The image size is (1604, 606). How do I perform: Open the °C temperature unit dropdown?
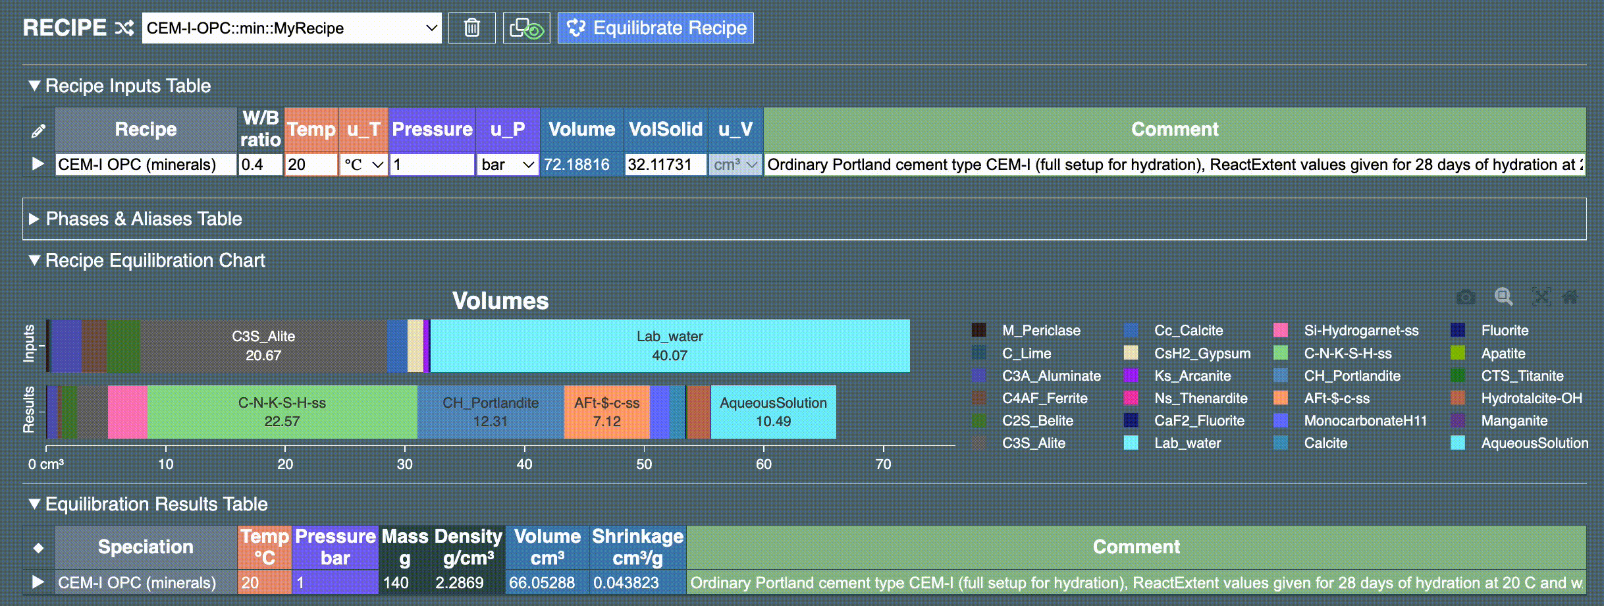coord(363,165)
